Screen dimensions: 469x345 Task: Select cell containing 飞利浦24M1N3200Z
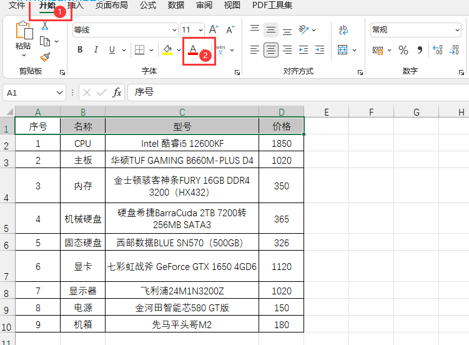(182, 290)
